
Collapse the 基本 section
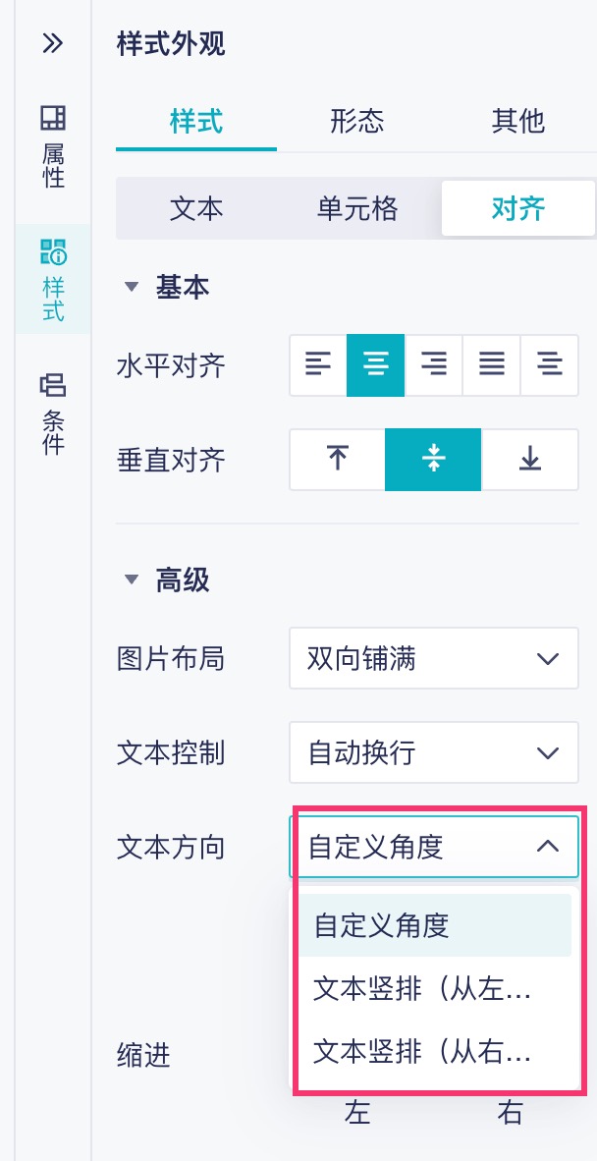click(x=132, y=289)
